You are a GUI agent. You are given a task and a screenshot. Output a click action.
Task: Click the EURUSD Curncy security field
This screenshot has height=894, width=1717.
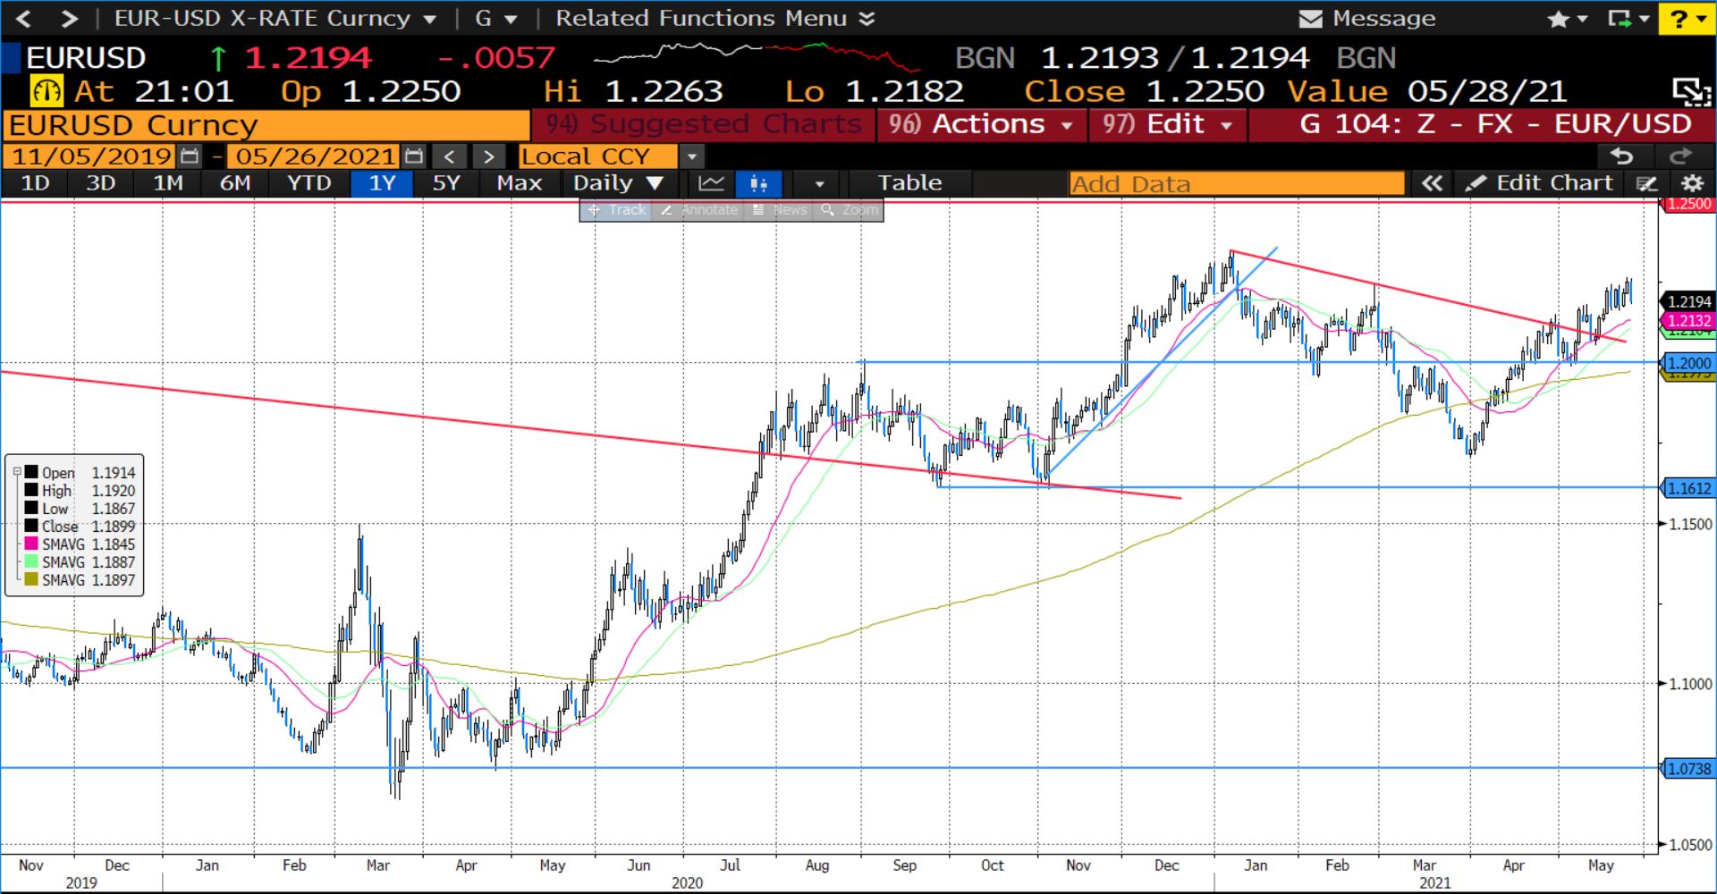(266, 125)
